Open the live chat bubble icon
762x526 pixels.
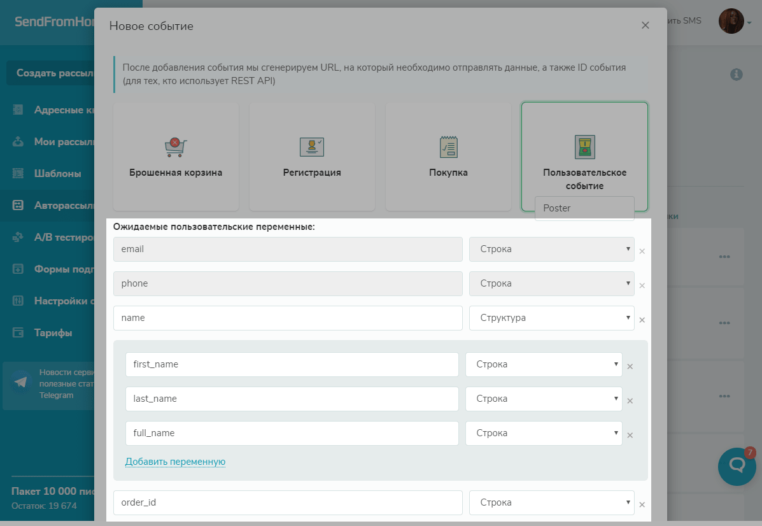tap(737, 467)
